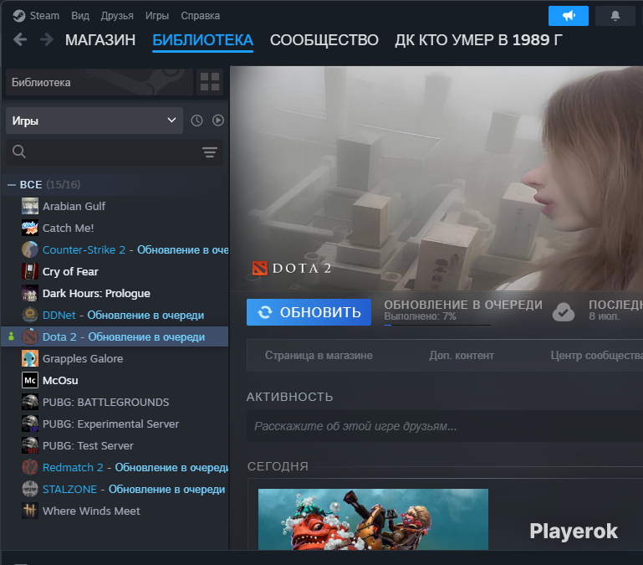Click the activity post text field
The width and height of the screenshot is (643, 565).
445,426
